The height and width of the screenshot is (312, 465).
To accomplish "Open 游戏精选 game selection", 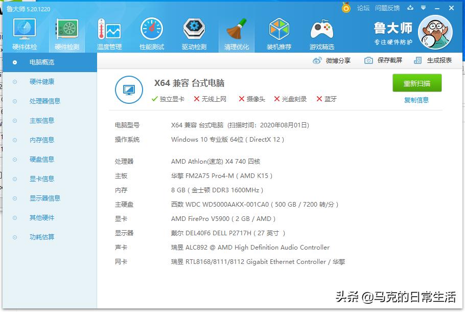I will 321,33.
